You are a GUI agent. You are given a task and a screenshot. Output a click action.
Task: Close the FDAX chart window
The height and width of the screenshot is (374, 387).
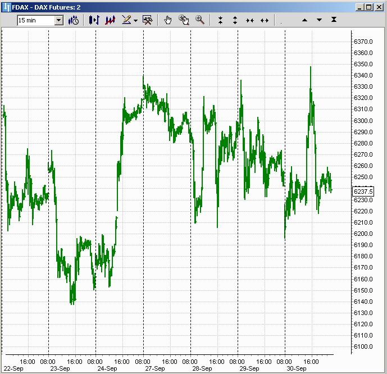379,7
